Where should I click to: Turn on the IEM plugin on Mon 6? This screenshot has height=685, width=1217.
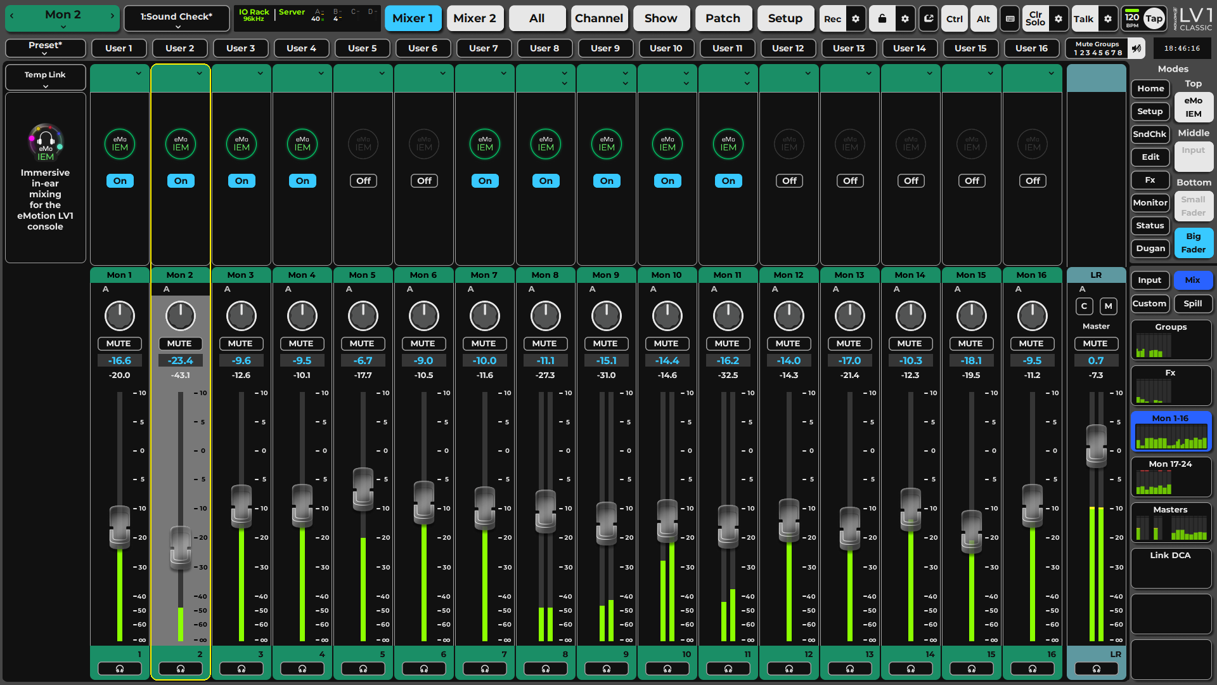pos(424,181)
